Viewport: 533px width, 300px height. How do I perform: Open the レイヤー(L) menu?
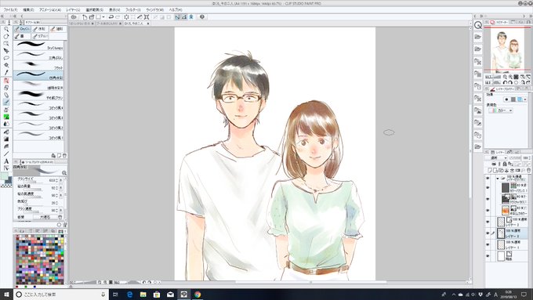[x=73, y=10]
